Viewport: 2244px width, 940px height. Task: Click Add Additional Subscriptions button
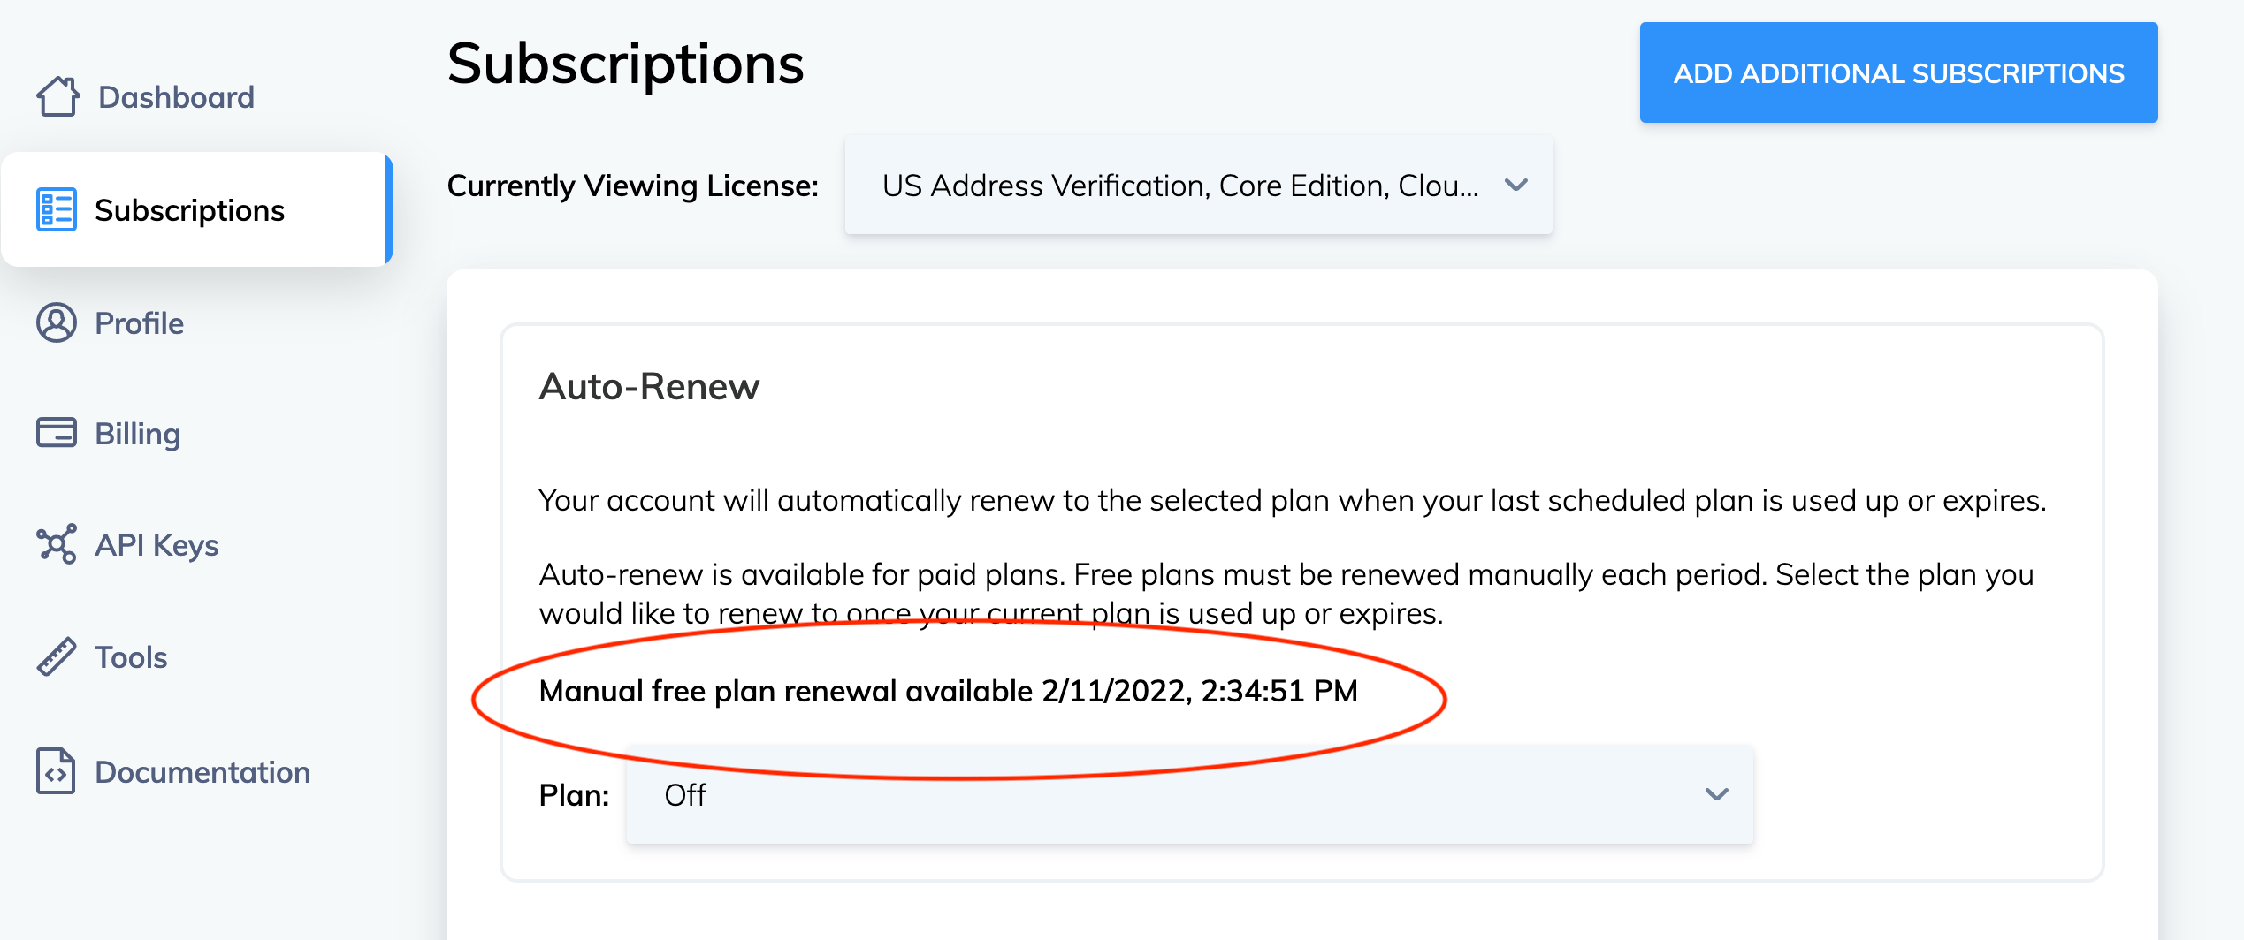click(1898, 72)
